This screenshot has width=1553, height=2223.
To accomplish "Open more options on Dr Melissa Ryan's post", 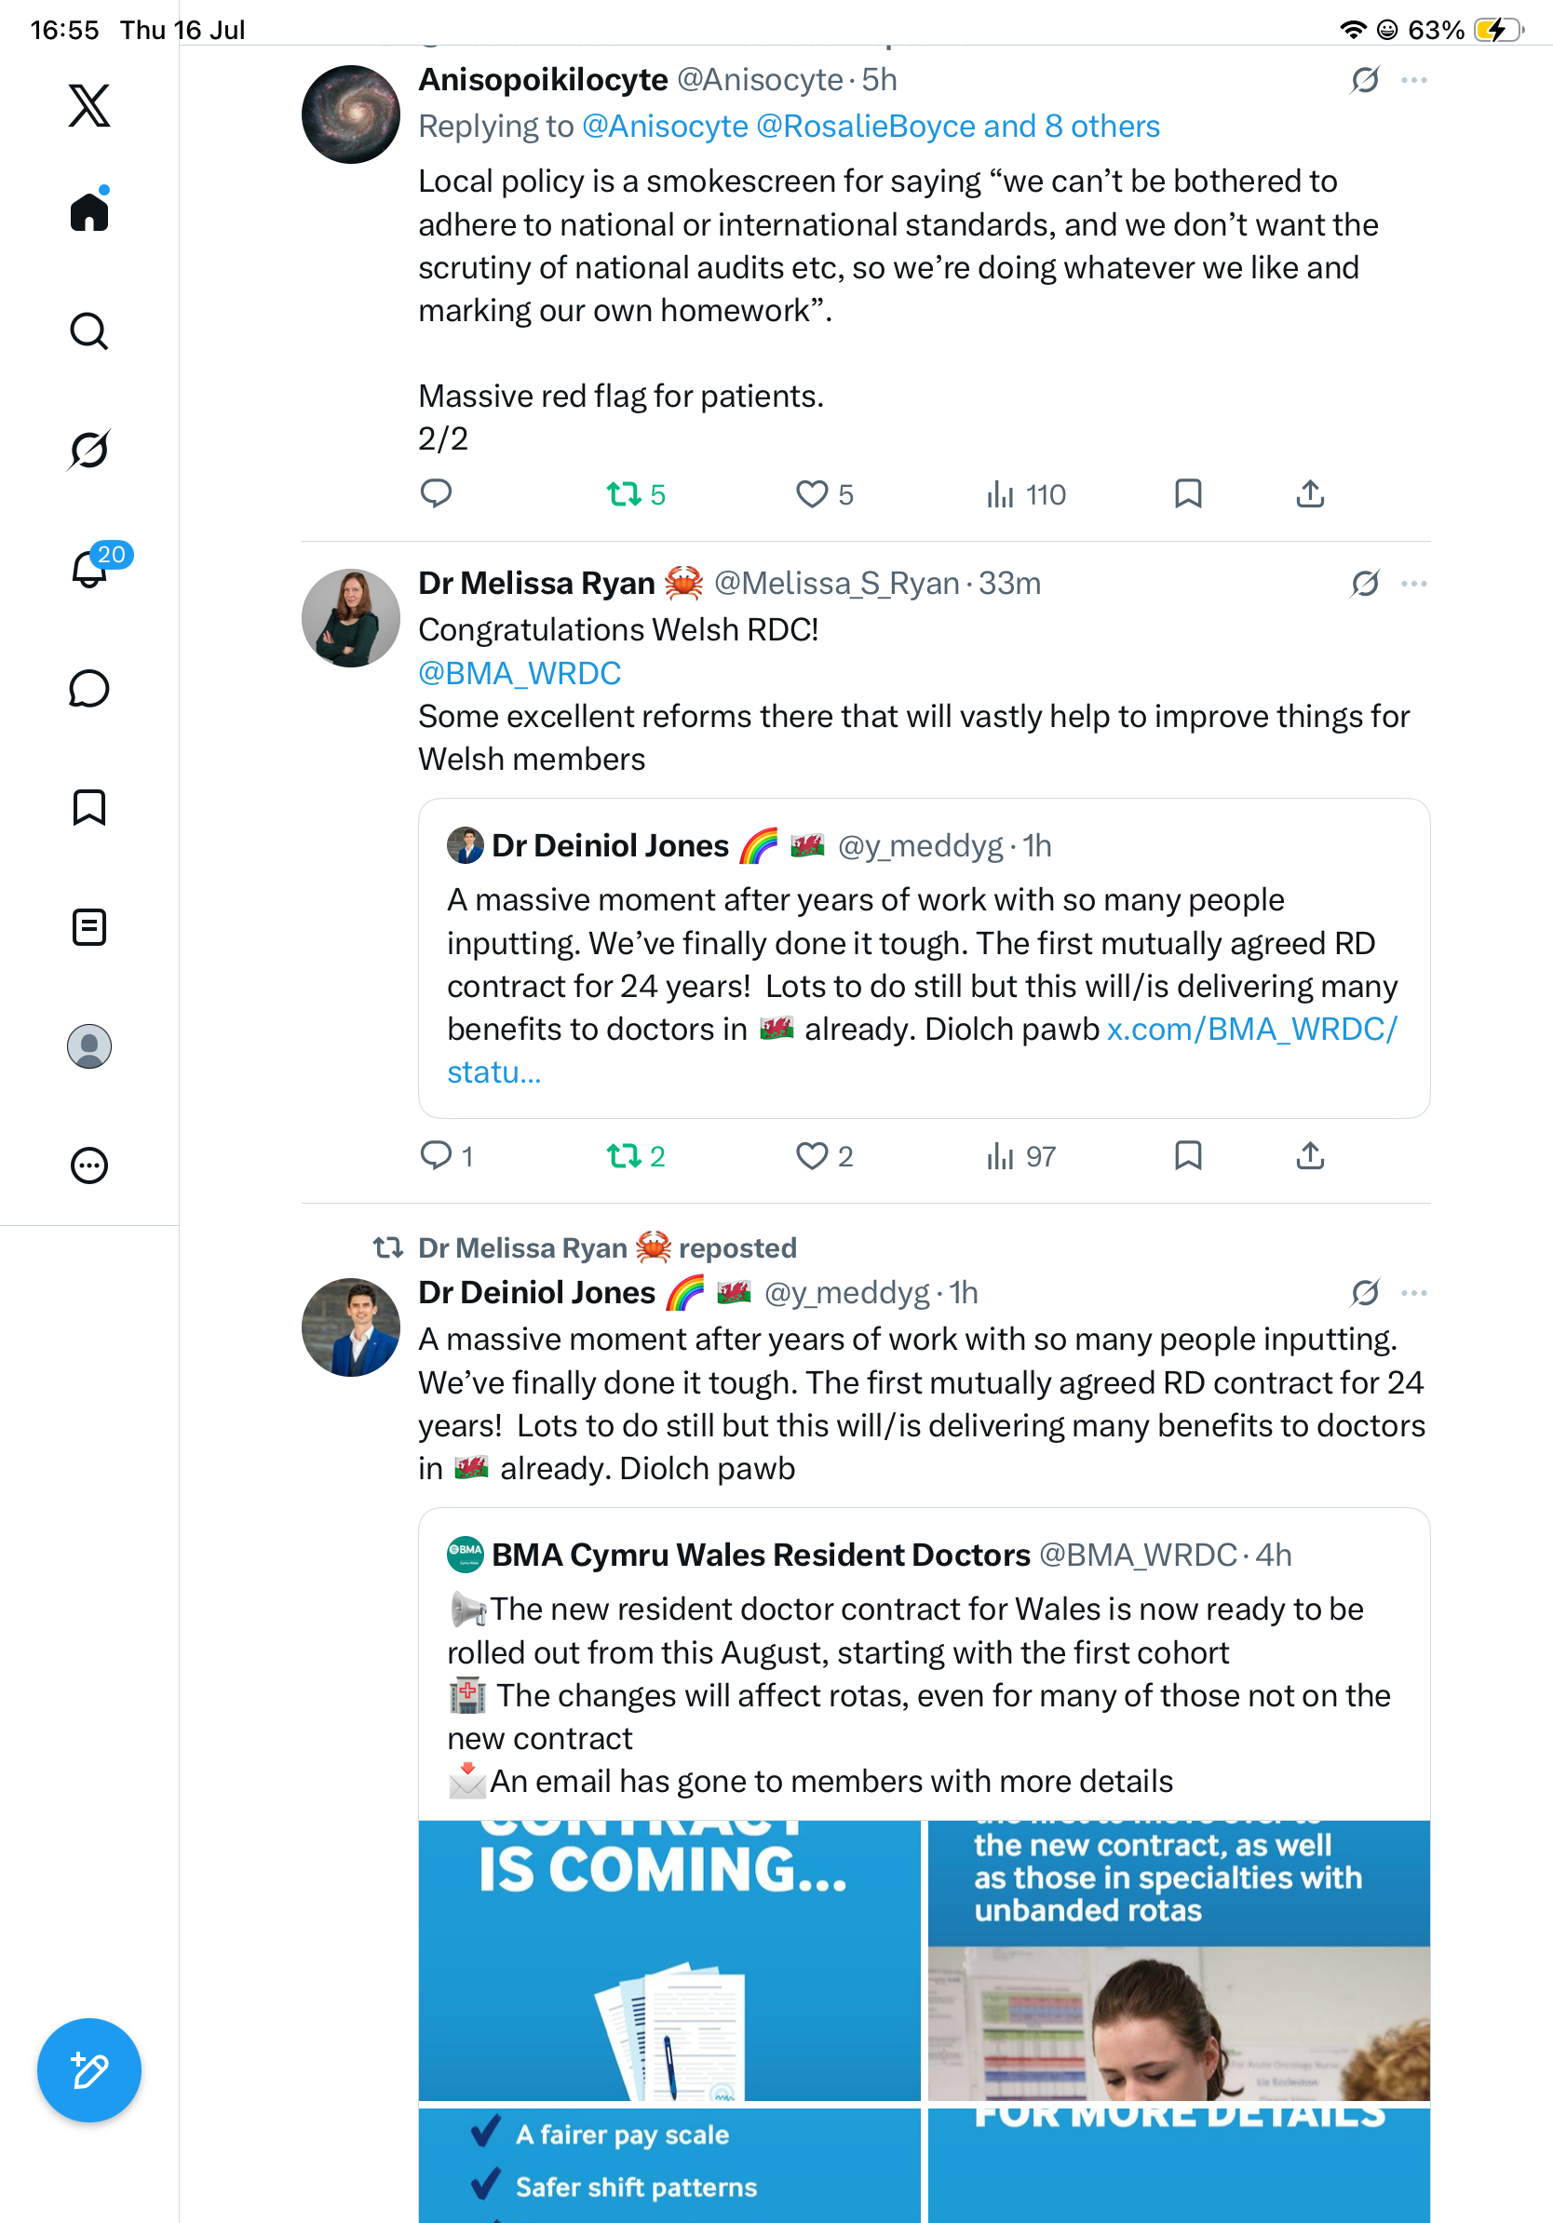I will point(1413,584).
